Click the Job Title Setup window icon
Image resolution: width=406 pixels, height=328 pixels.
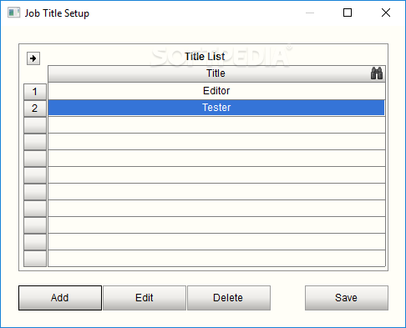[14, 13]
